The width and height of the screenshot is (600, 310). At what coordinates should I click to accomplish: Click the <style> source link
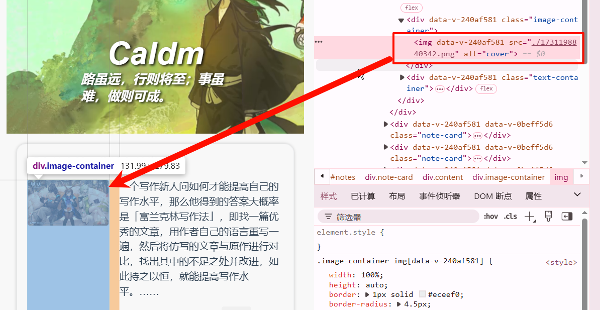[x=561, y=263]
